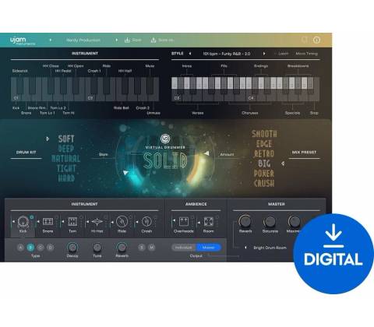Select the DEEP drum kit

[66, 149]
